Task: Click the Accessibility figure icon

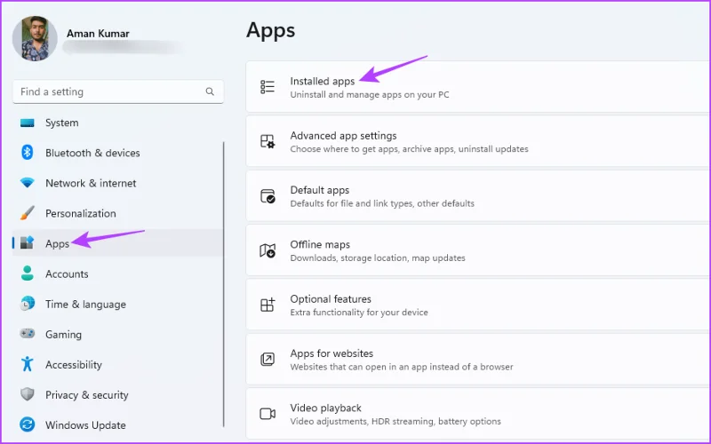Action: click(x=28, y=364)
